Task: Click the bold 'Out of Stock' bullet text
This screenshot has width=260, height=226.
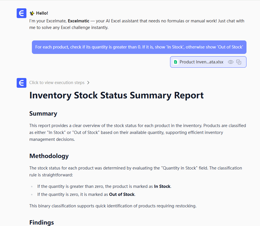Action: (122, 194)
